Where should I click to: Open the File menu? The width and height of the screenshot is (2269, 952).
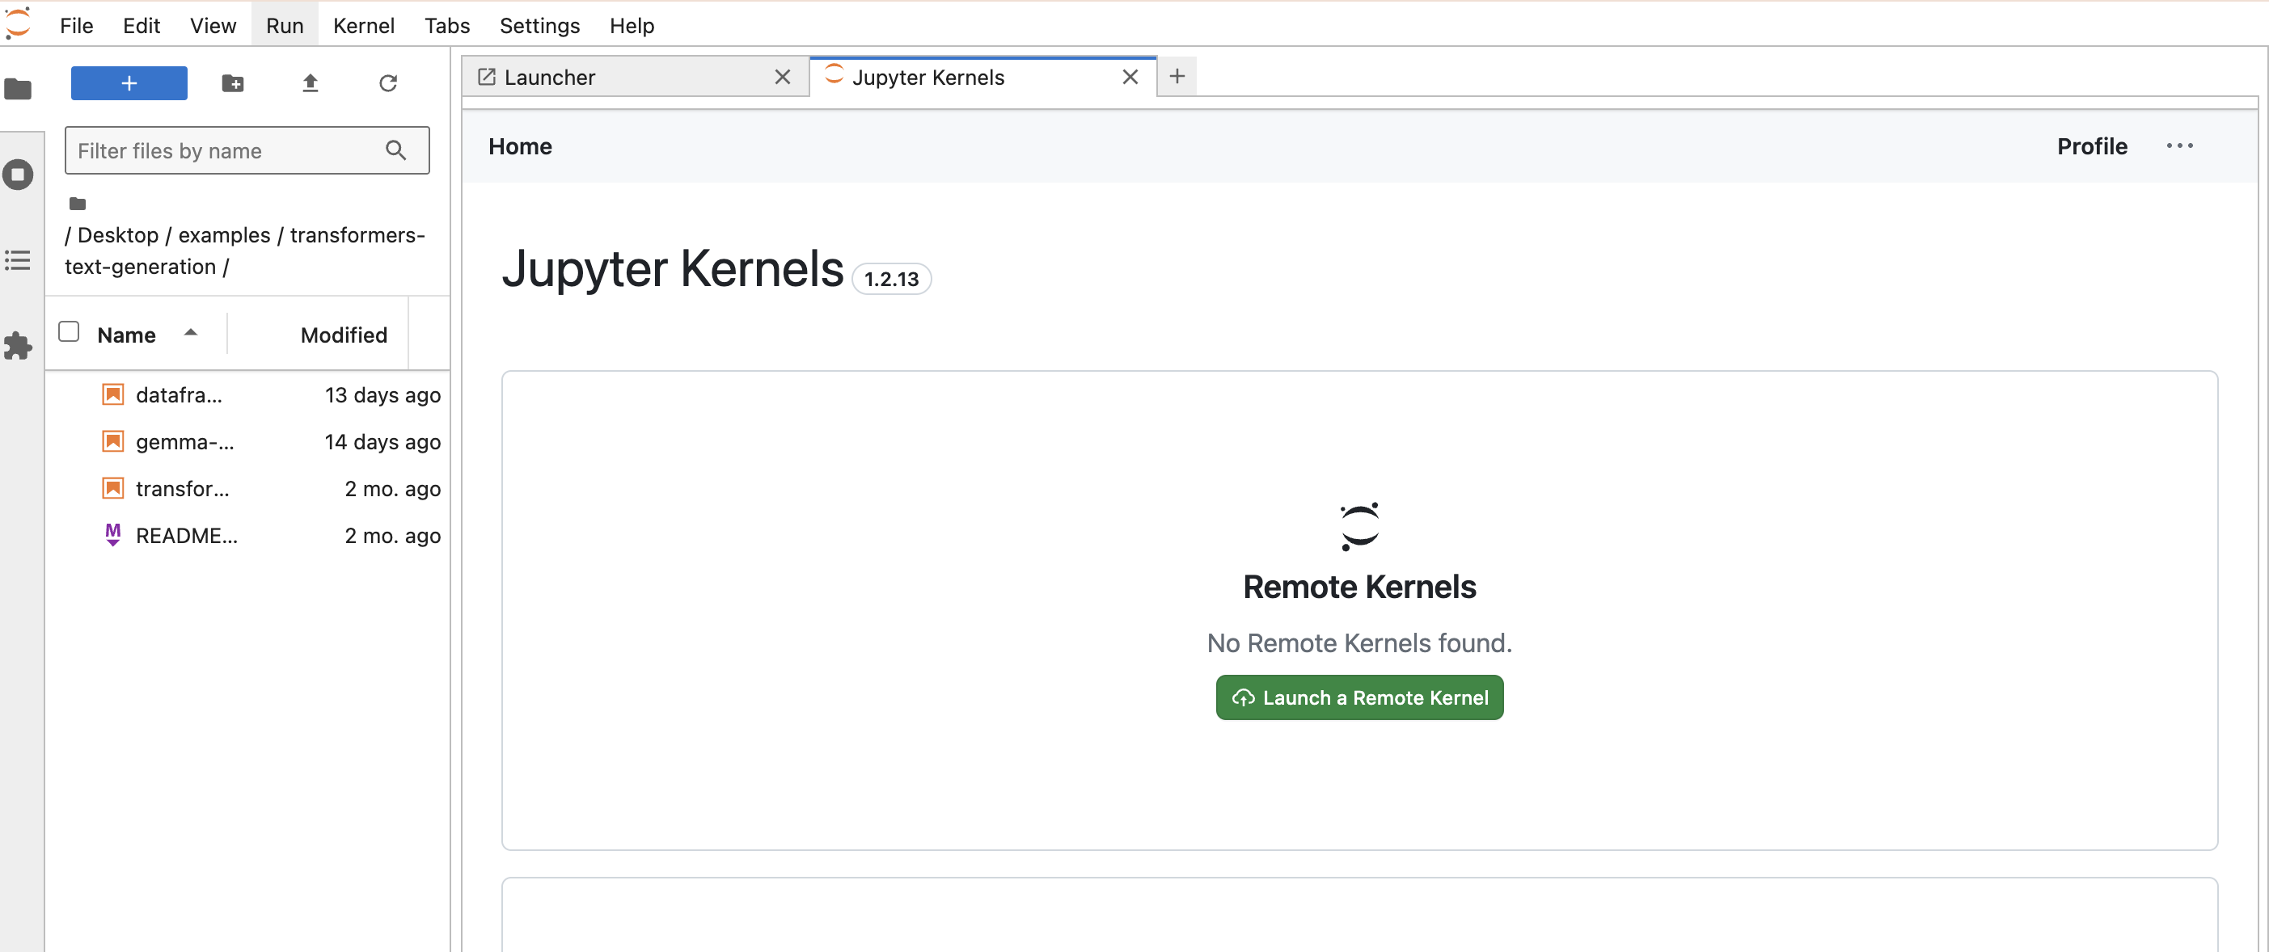pos(77,26)
